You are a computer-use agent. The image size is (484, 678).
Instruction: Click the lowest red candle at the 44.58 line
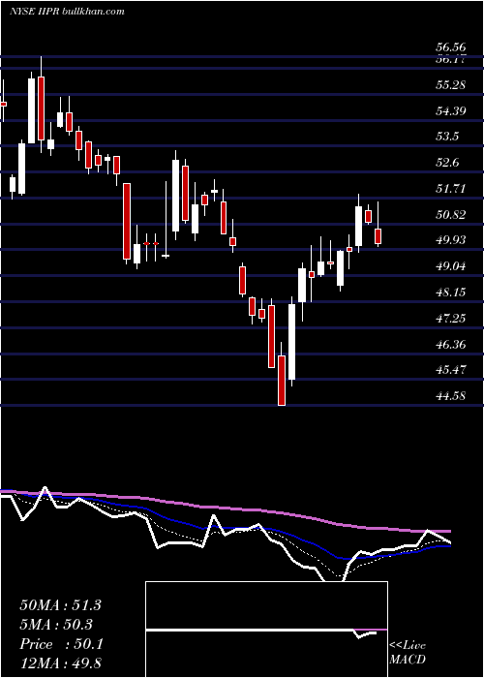pyautogui.click(x=282, y=381)
